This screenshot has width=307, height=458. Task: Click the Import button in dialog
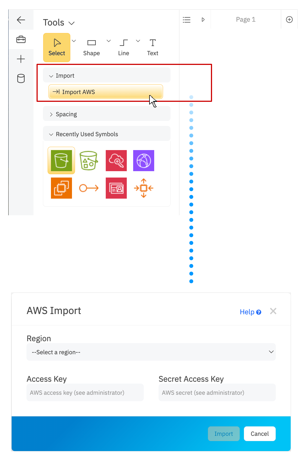224,434
